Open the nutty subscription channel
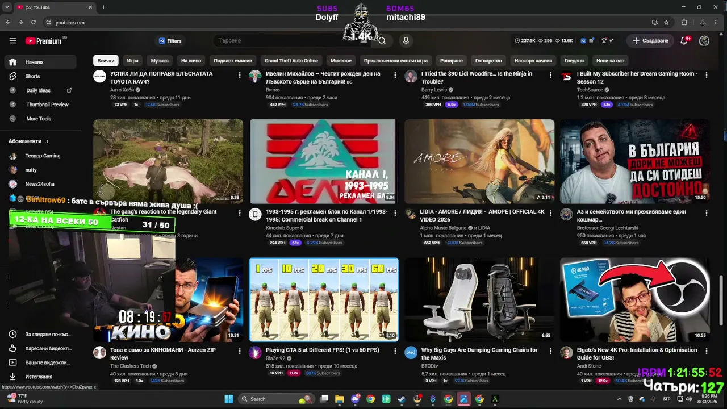The height and width of the screenshot is (409, 727). (x=41, y=170)
